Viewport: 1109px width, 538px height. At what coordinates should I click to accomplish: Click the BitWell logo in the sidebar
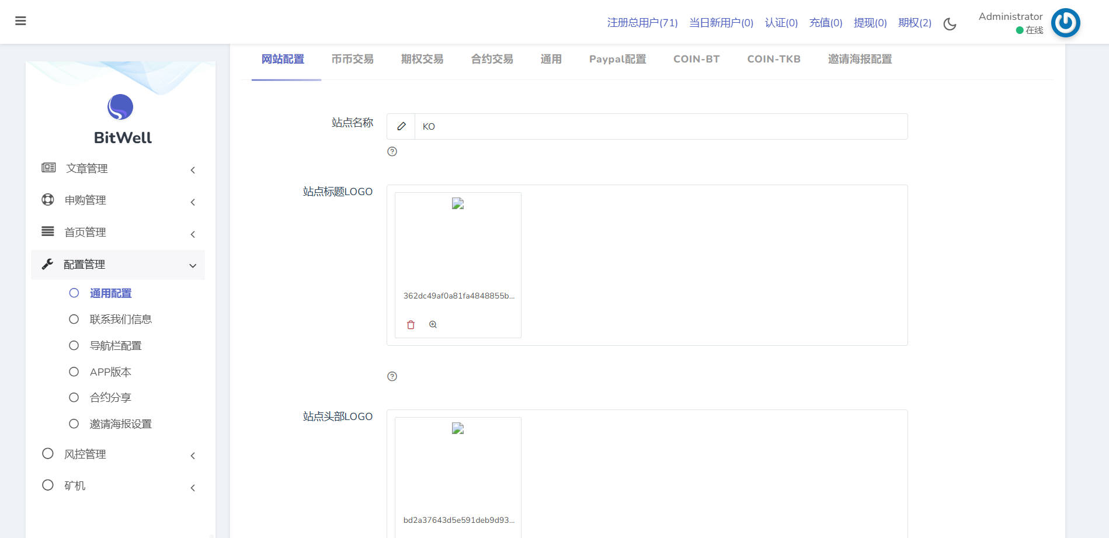[120, 107]
